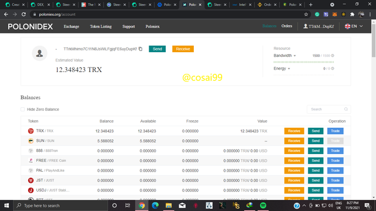This screenshot has height=211, width=376.
Task: Click the Energy info help icon
Action: (333, 69)
